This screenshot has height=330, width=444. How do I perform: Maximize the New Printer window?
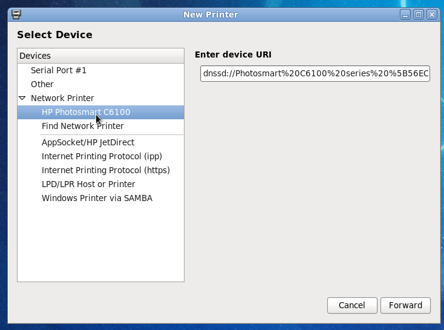tap(418, 15)
